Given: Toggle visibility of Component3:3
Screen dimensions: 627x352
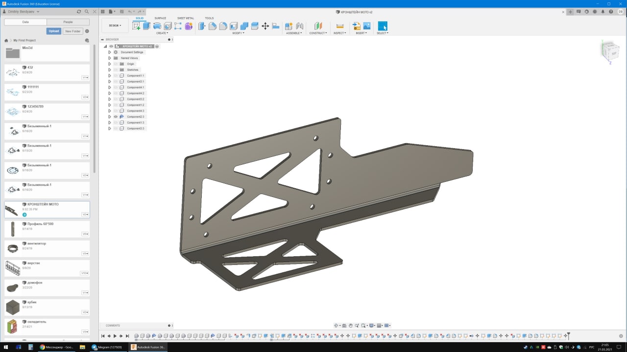Looking at the screenshot, I should point(116,129).
